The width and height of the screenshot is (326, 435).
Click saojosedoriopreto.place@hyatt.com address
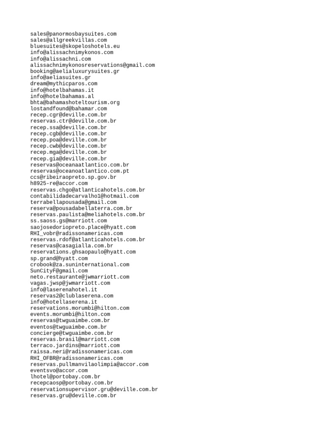pyautogui.click(x=83, y=227)
